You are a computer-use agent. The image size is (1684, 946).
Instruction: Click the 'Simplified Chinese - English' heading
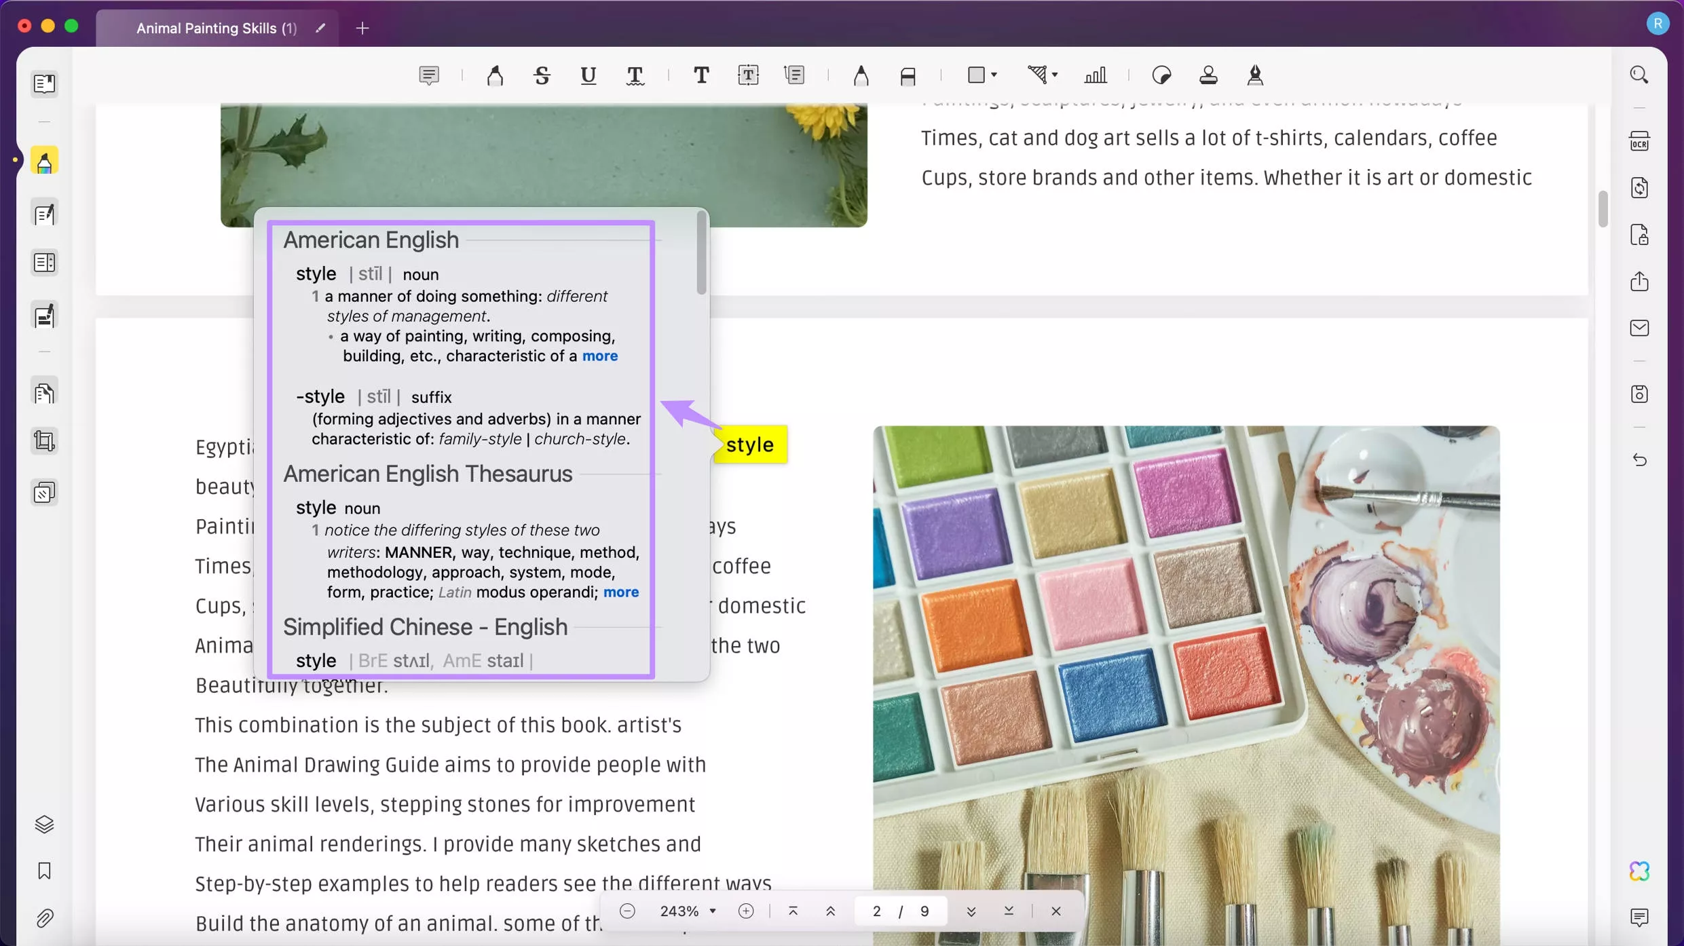(x=425, y=627)
